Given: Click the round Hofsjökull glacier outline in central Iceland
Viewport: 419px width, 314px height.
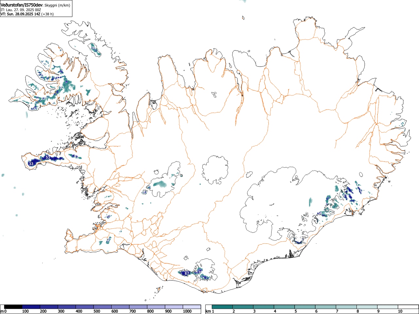Looking at the screenshot, I should coord(215,170).
